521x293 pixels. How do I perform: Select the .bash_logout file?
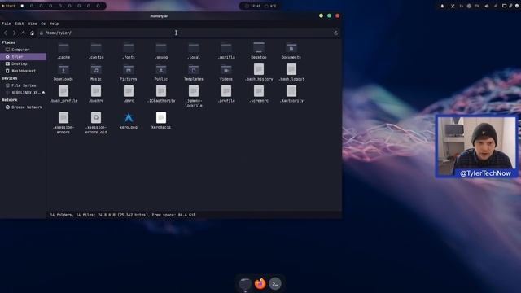click(291, 72)
